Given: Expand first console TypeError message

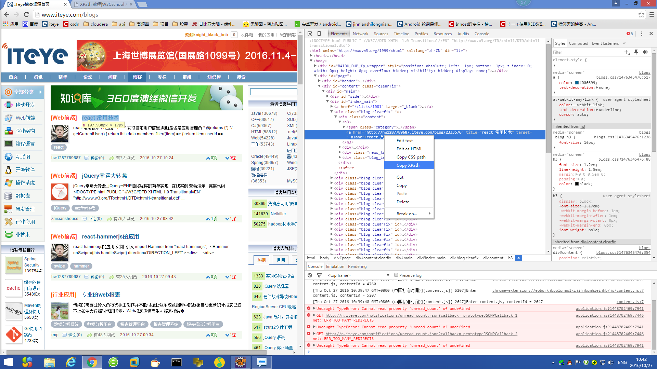Looking at the screenshot, I should point(314,309).
